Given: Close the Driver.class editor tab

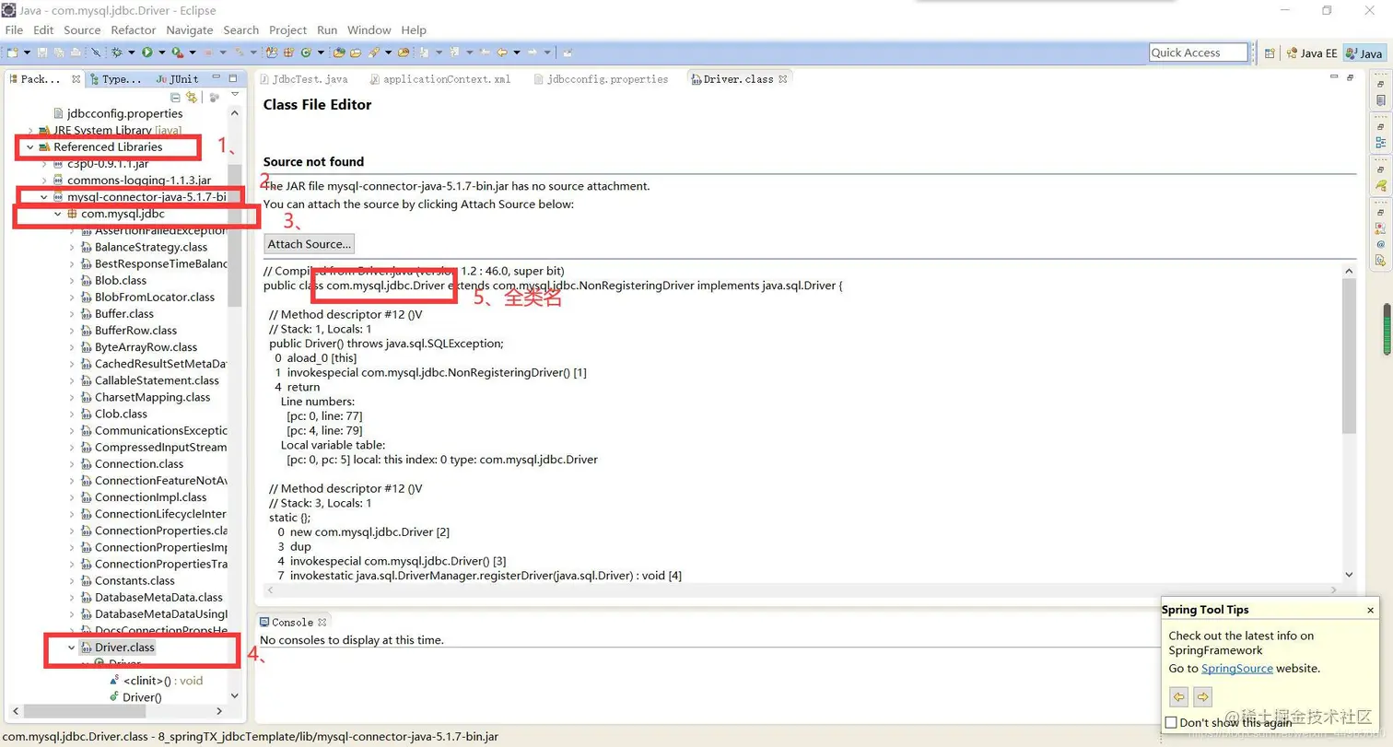Looking at the screenshot, I should click(783, 79).
